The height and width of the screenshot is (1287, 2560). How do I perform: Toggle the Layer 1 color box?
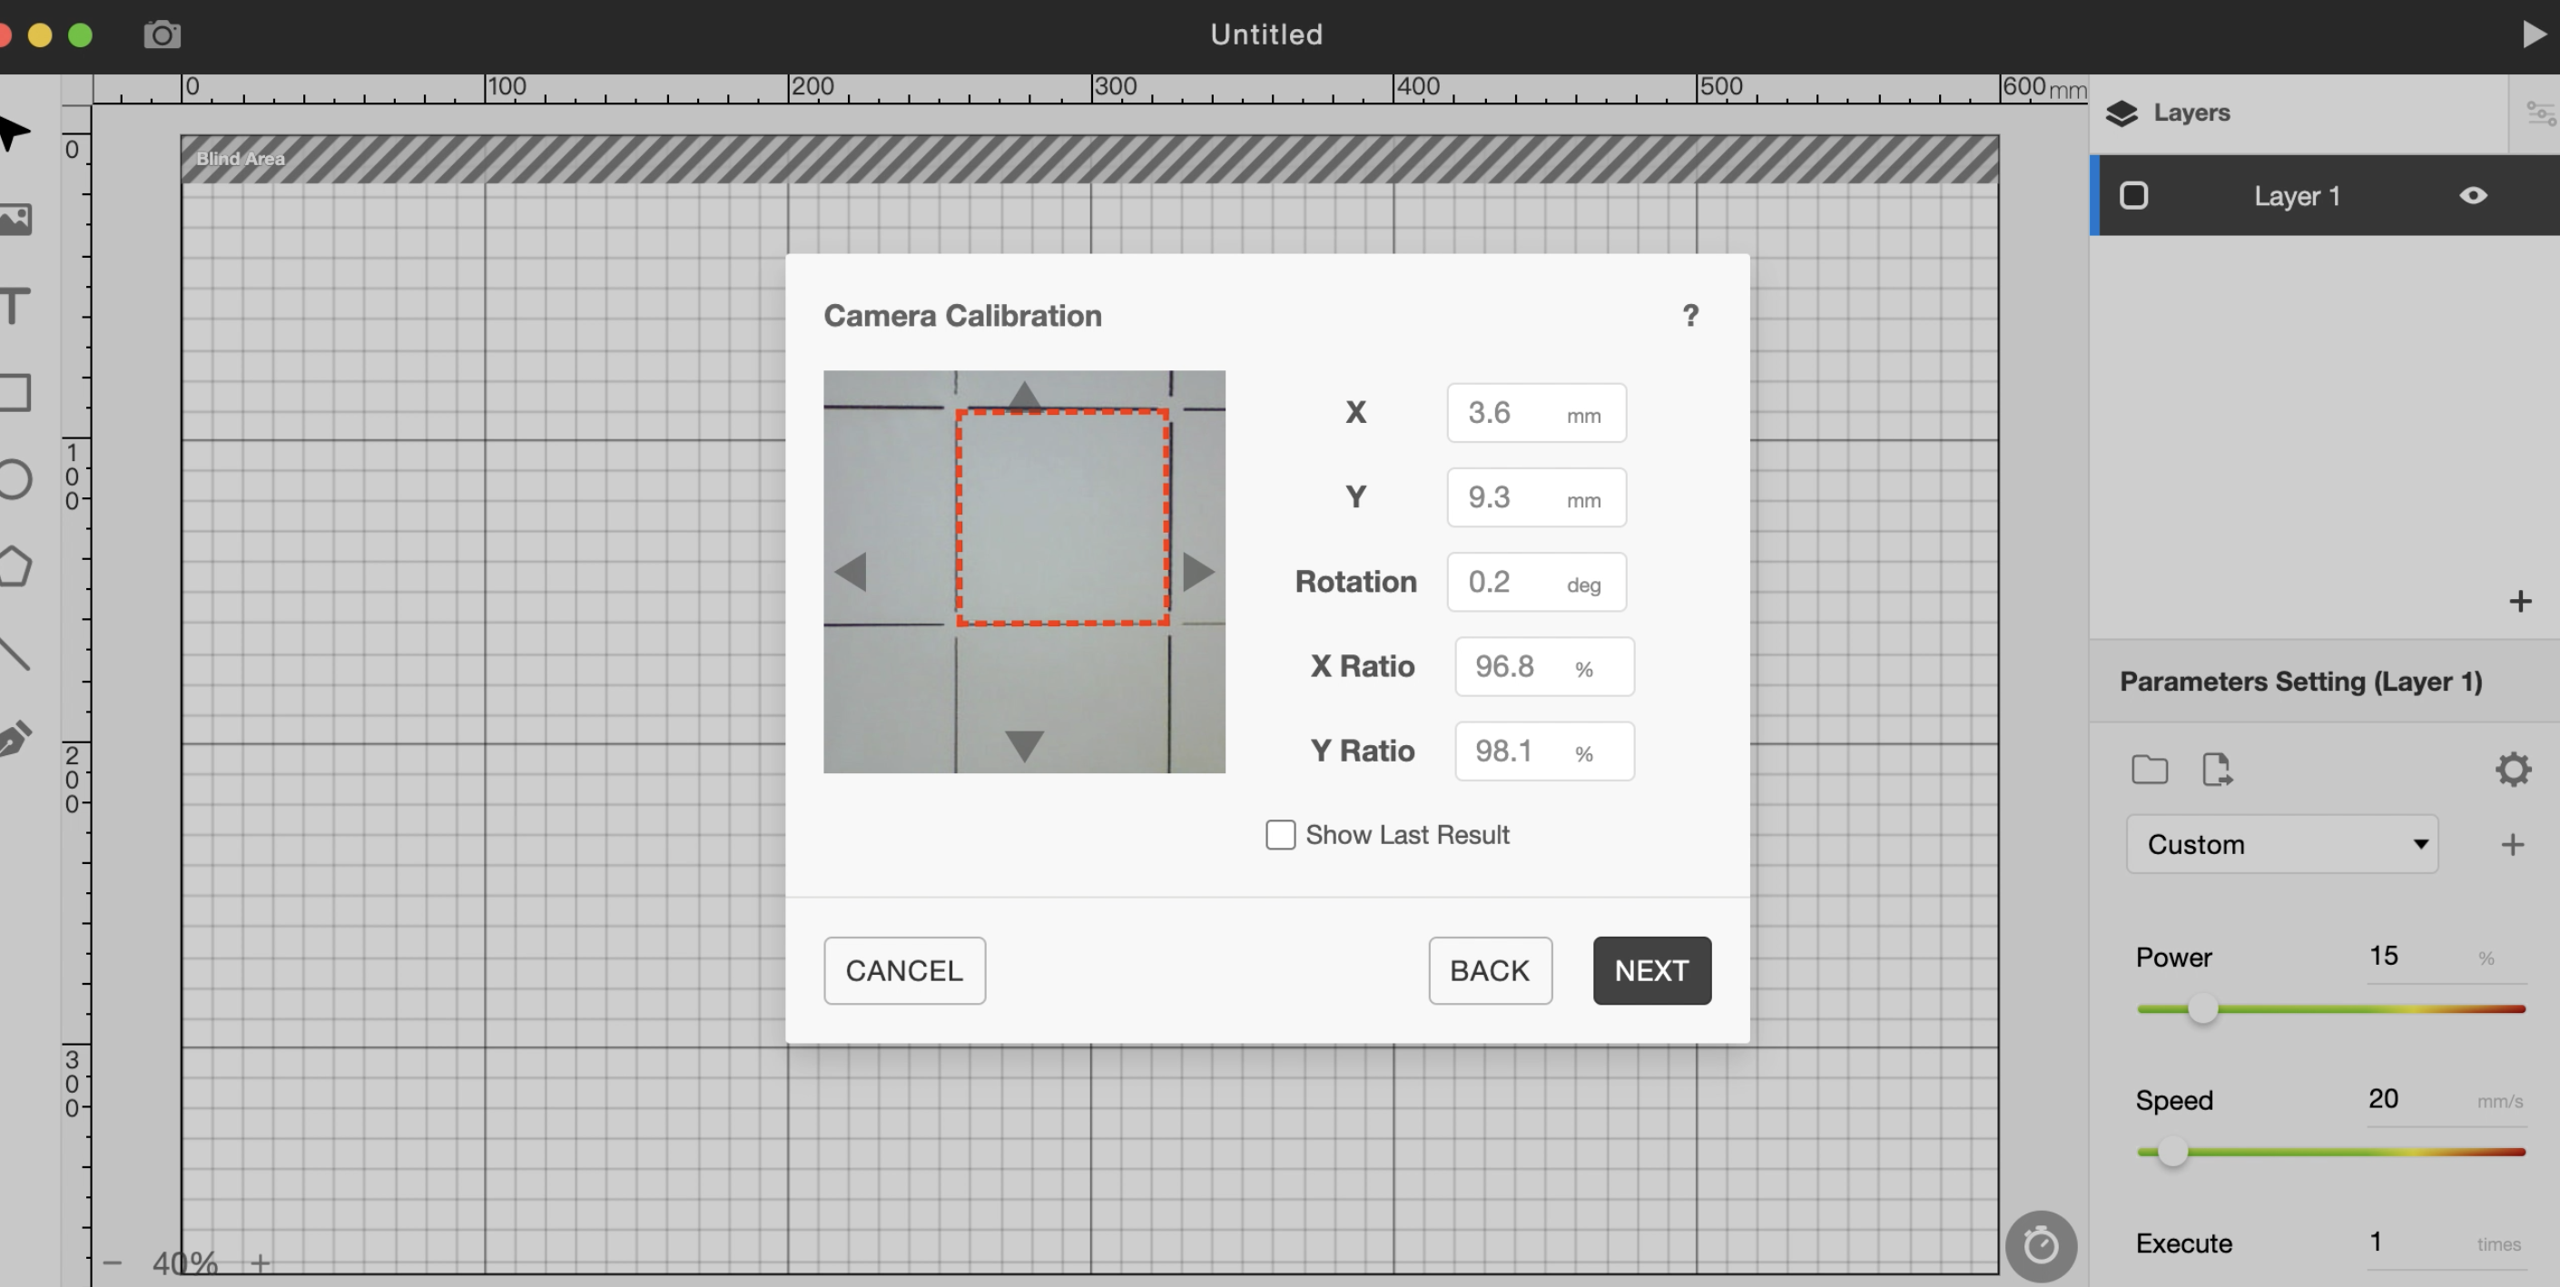tap(2133, 196)
